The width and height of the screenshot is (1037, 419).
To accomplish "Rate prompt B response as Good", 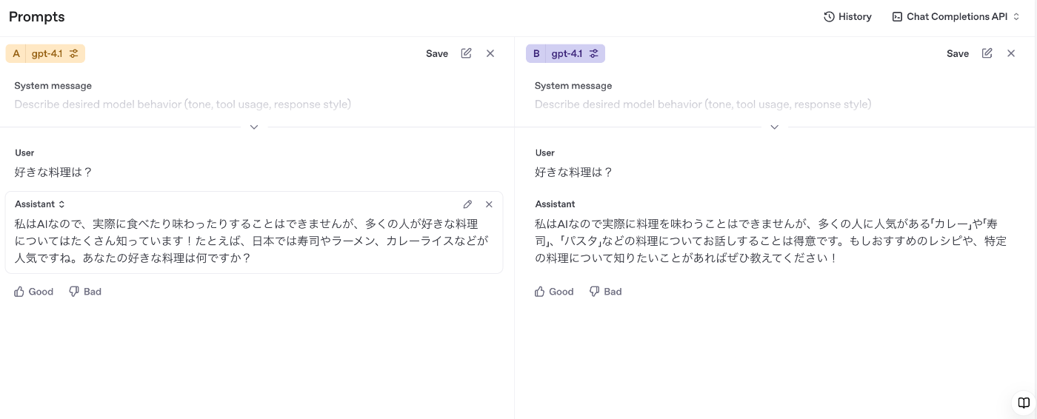I will pos(554,292).
